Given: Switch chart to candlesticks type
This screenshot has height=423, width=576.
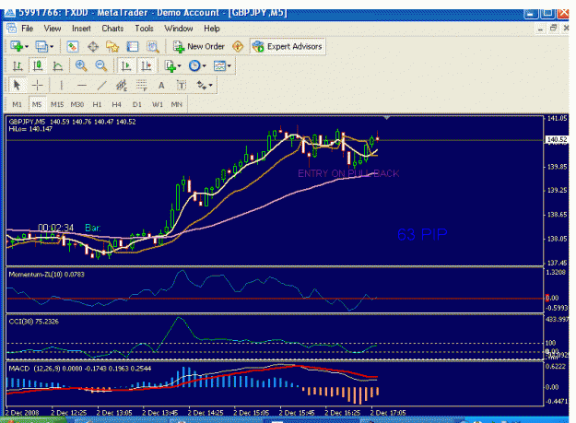Looking at the screenshot, I should pyautogui.click(x=38, y=66).
